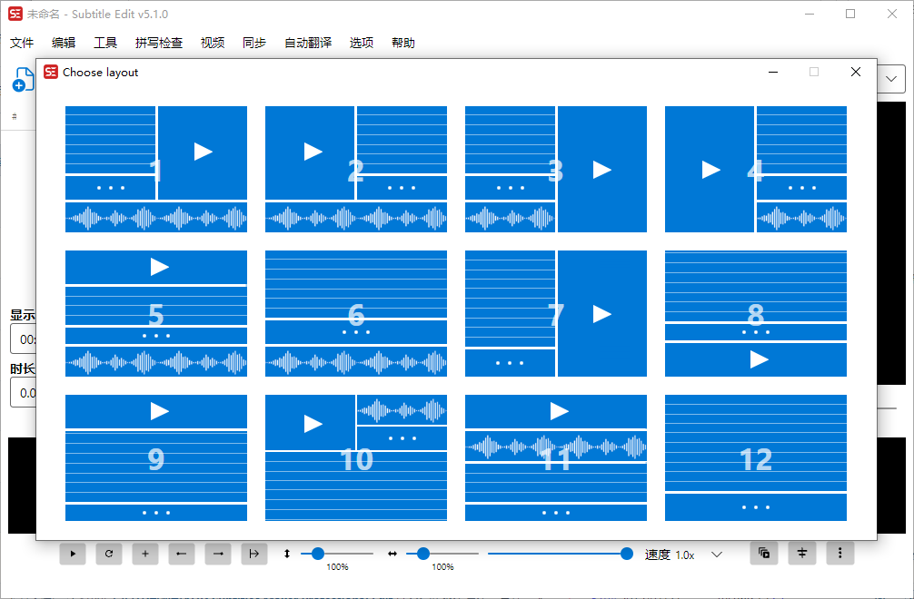Click the horizontal zoom arrows icon
The image size is (914, 599).
coord(392,554)
